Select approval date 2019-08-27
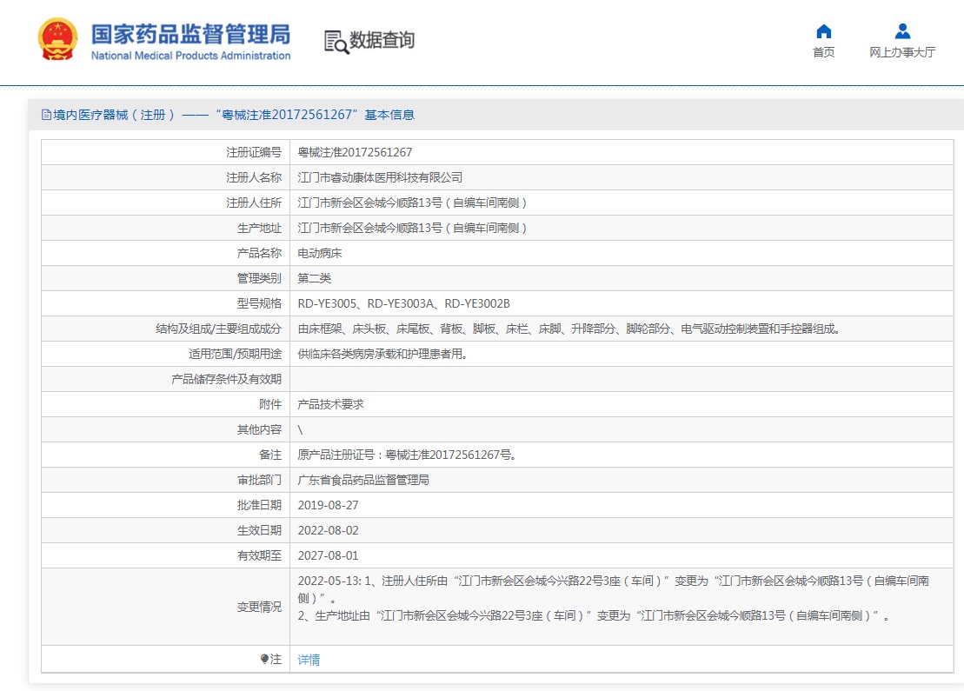964x691 pixels. point(329,505)
